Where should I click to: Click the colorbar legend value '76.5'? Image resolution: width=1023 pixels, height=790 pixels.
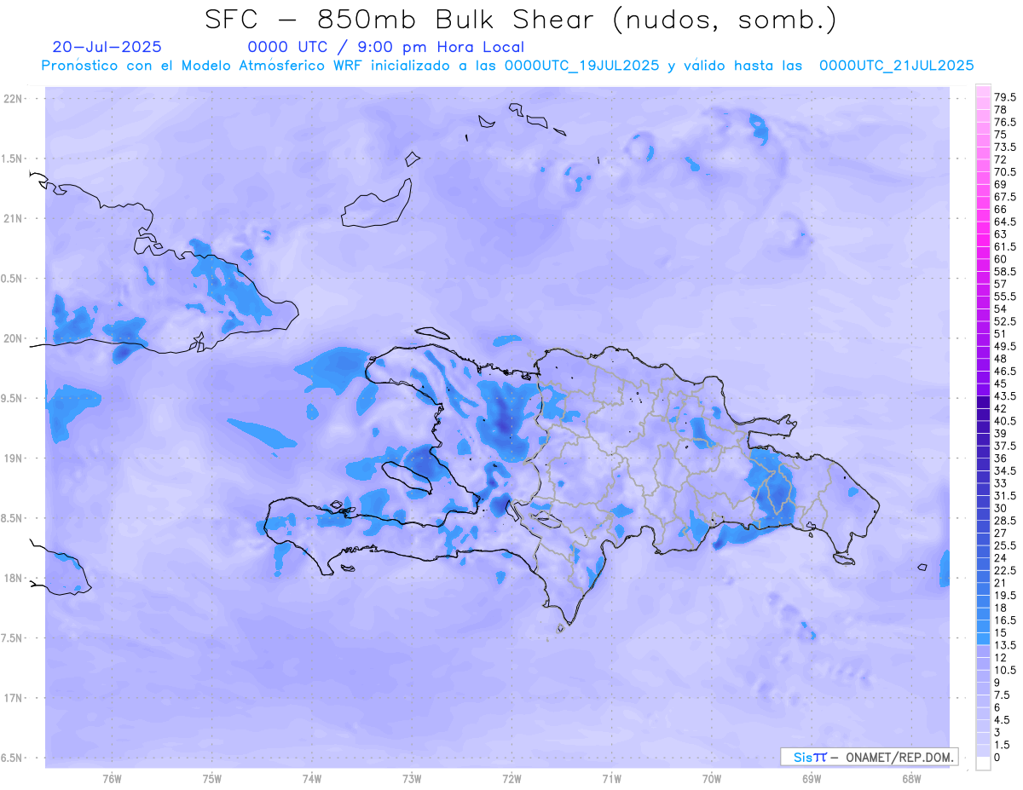click(1006, 123)
